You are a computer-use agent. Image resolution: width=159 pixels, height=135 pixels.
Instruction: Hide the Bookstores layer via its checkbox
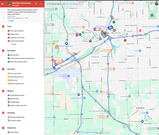click(x=3, y=128)
